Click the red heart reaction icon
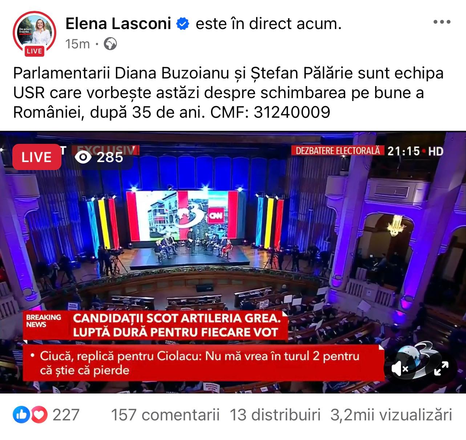Image resolution: width=466 pixels, height=440 pixels. click(x=40, y=415)
